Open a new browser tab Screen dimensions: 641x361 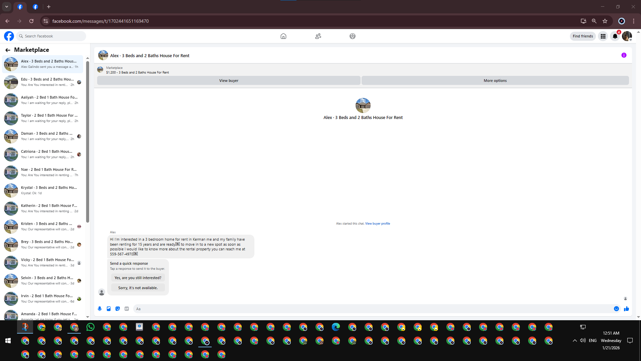pos(49,7)
